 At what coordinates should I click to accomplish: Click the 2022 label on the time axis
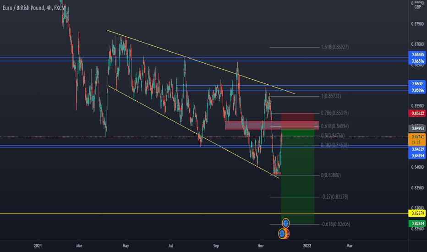pos(307,246)
